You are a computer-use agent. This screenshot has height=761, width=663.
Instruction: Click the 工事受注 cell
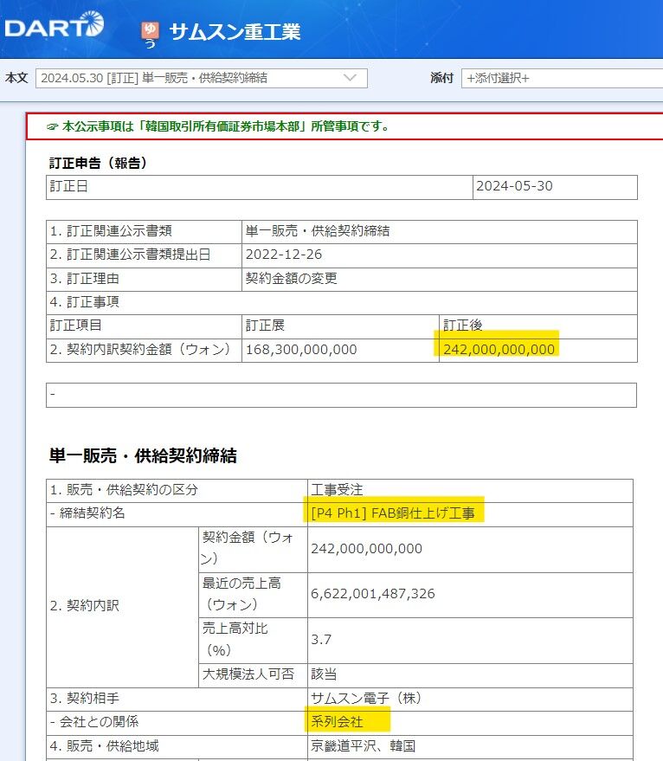point(470,490)
